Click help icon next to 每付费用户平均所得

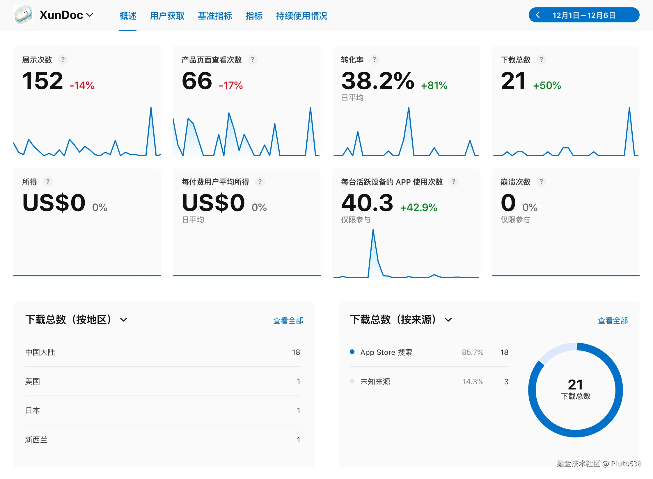point(260,182)
